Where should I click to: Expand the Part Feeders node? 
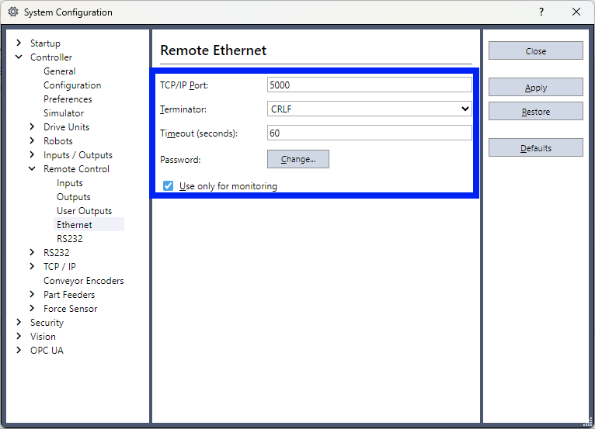[32, 295]
